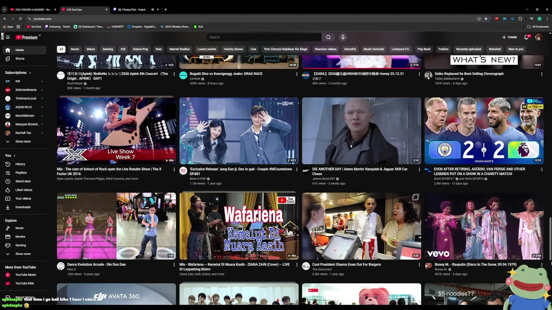The image size is (552, 310).
Task: Reload the page in the browser
Action: click(20, 19)
